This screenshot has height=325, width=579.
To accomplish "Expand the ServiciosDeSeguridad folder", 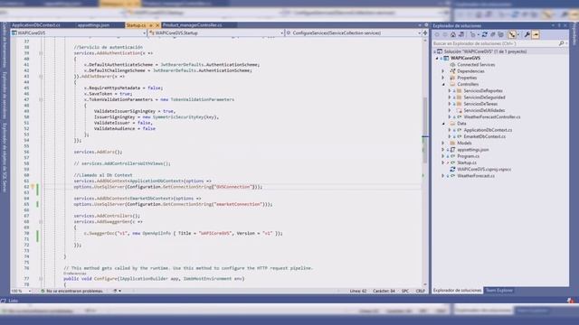I will [450, 97].
